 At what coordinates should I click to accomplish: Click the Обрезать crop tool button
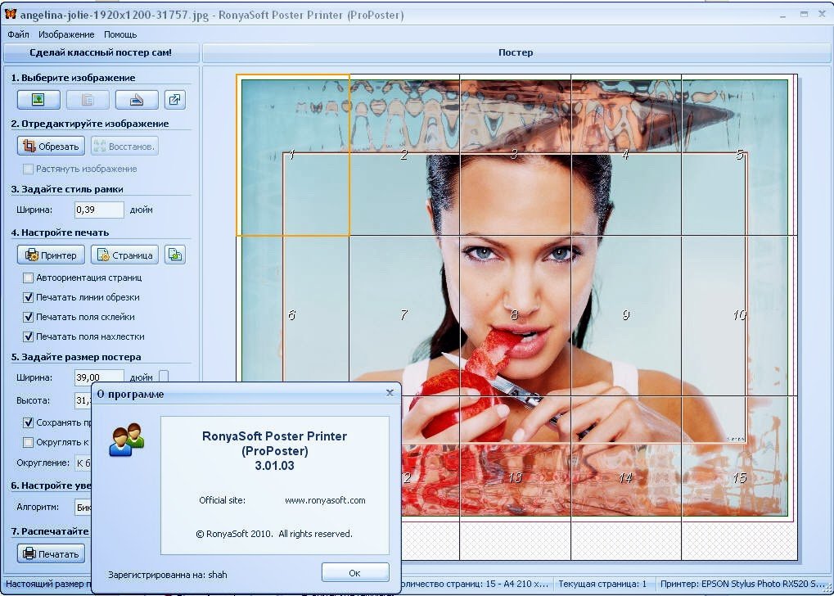click(51, 146)
